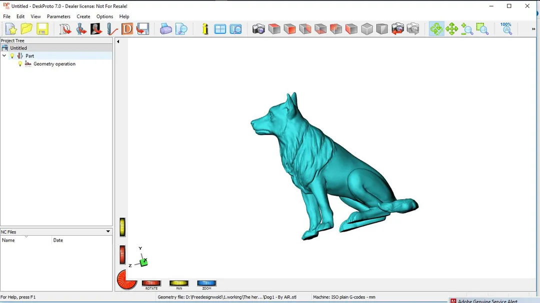Select the left view cube with red left-rear face
This screenshot has width=540, height=303.
[x=336, y=29]
